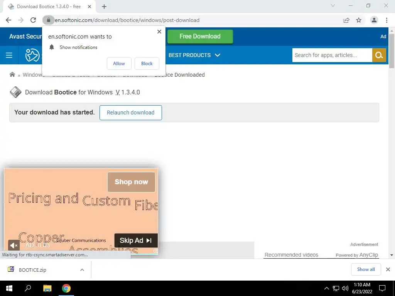Focus the Search for apps field
The image size is (395, 296).
(332, 55)
